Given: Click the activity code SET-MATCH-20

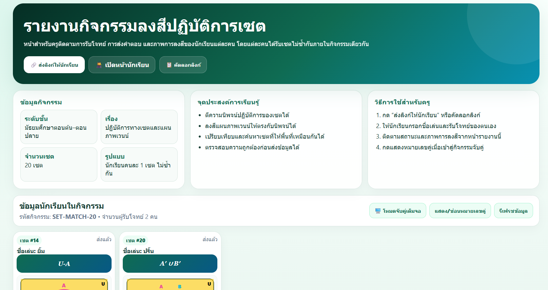Looking at the screenshot, I should click(x=74, y=217).
